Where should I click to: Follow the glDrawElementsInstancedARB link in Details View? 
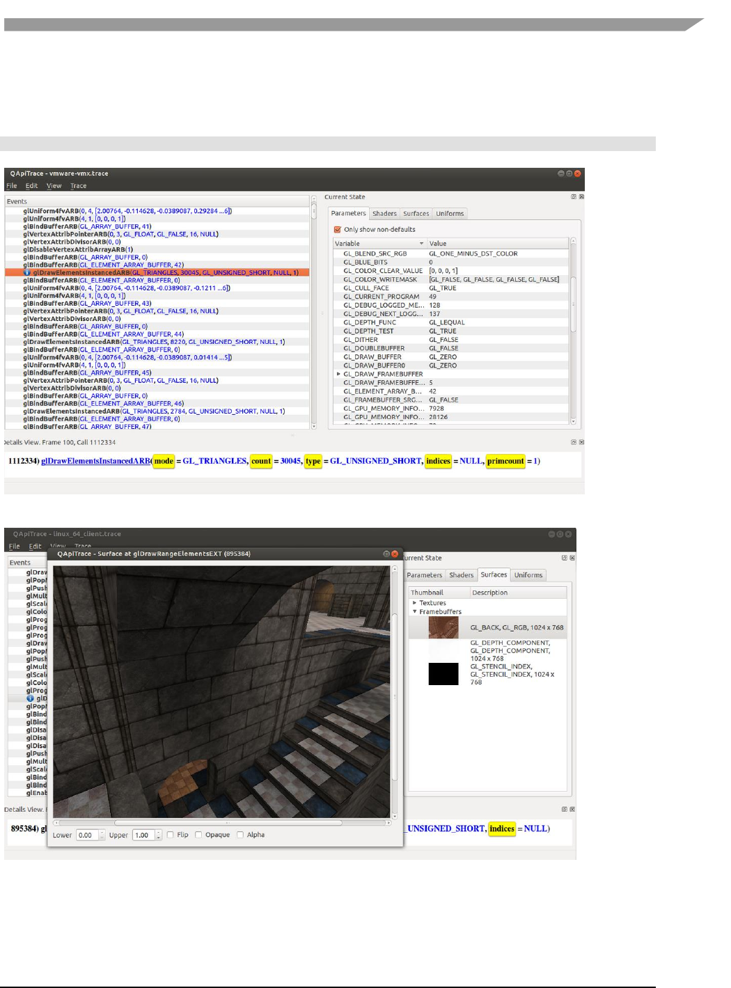click(95, 461)
